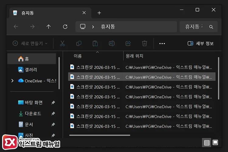The width and height of the screenshot is (228, 152).
Task: Open the 새로 만들기 dropdown
Action: point(30,43)
